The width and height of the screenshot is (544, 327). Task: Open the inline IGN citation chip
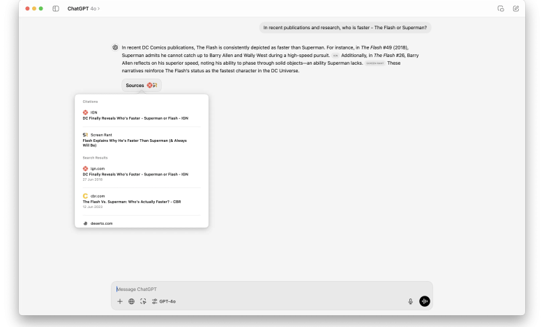[x=335, y=56]
